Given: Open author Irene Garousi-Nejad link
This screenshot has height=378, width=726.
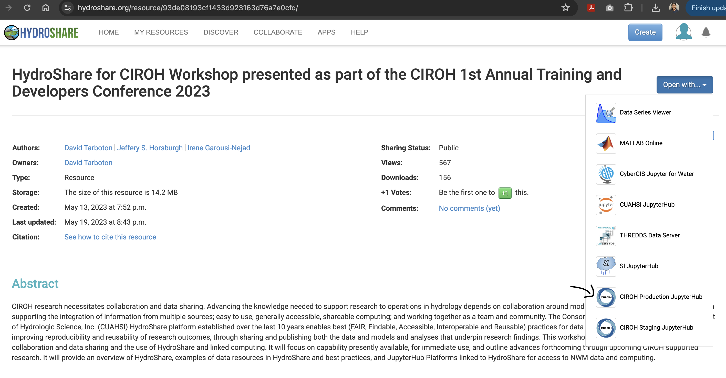Looking at the screenshot, I should (219, 148).
